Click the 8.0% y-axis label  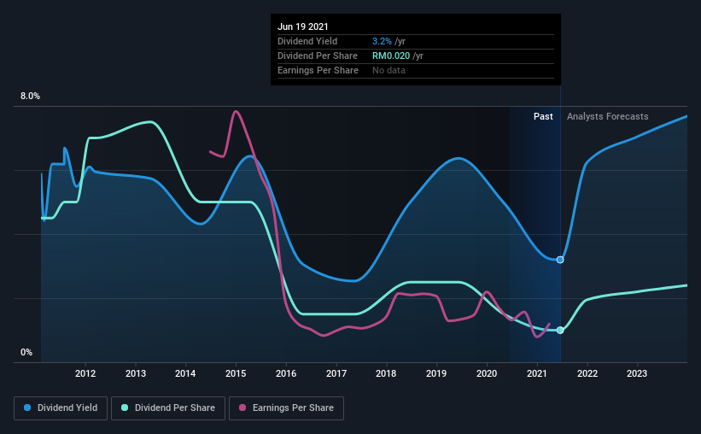[x=30, y=96]
